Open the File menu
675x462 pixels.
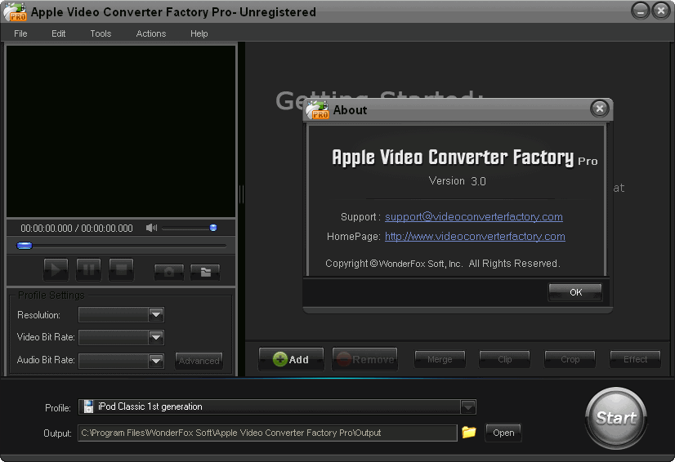pos(20,33)
